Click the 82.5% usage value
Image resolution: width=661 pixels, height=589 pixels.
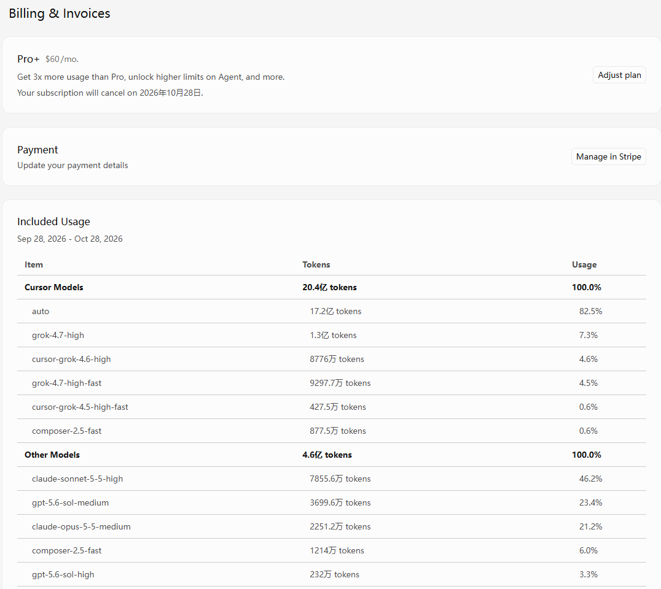pos(590,311)
